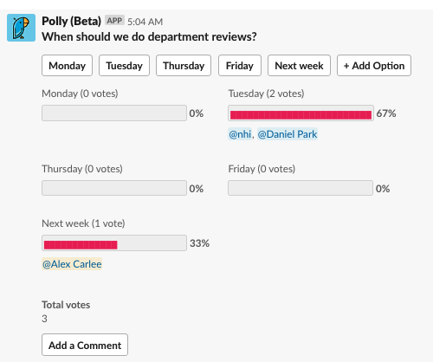Screen dimensions: 433x362
Task: Open the @nhi user mention
Action: pyautogui.click(x=240, y=134)
